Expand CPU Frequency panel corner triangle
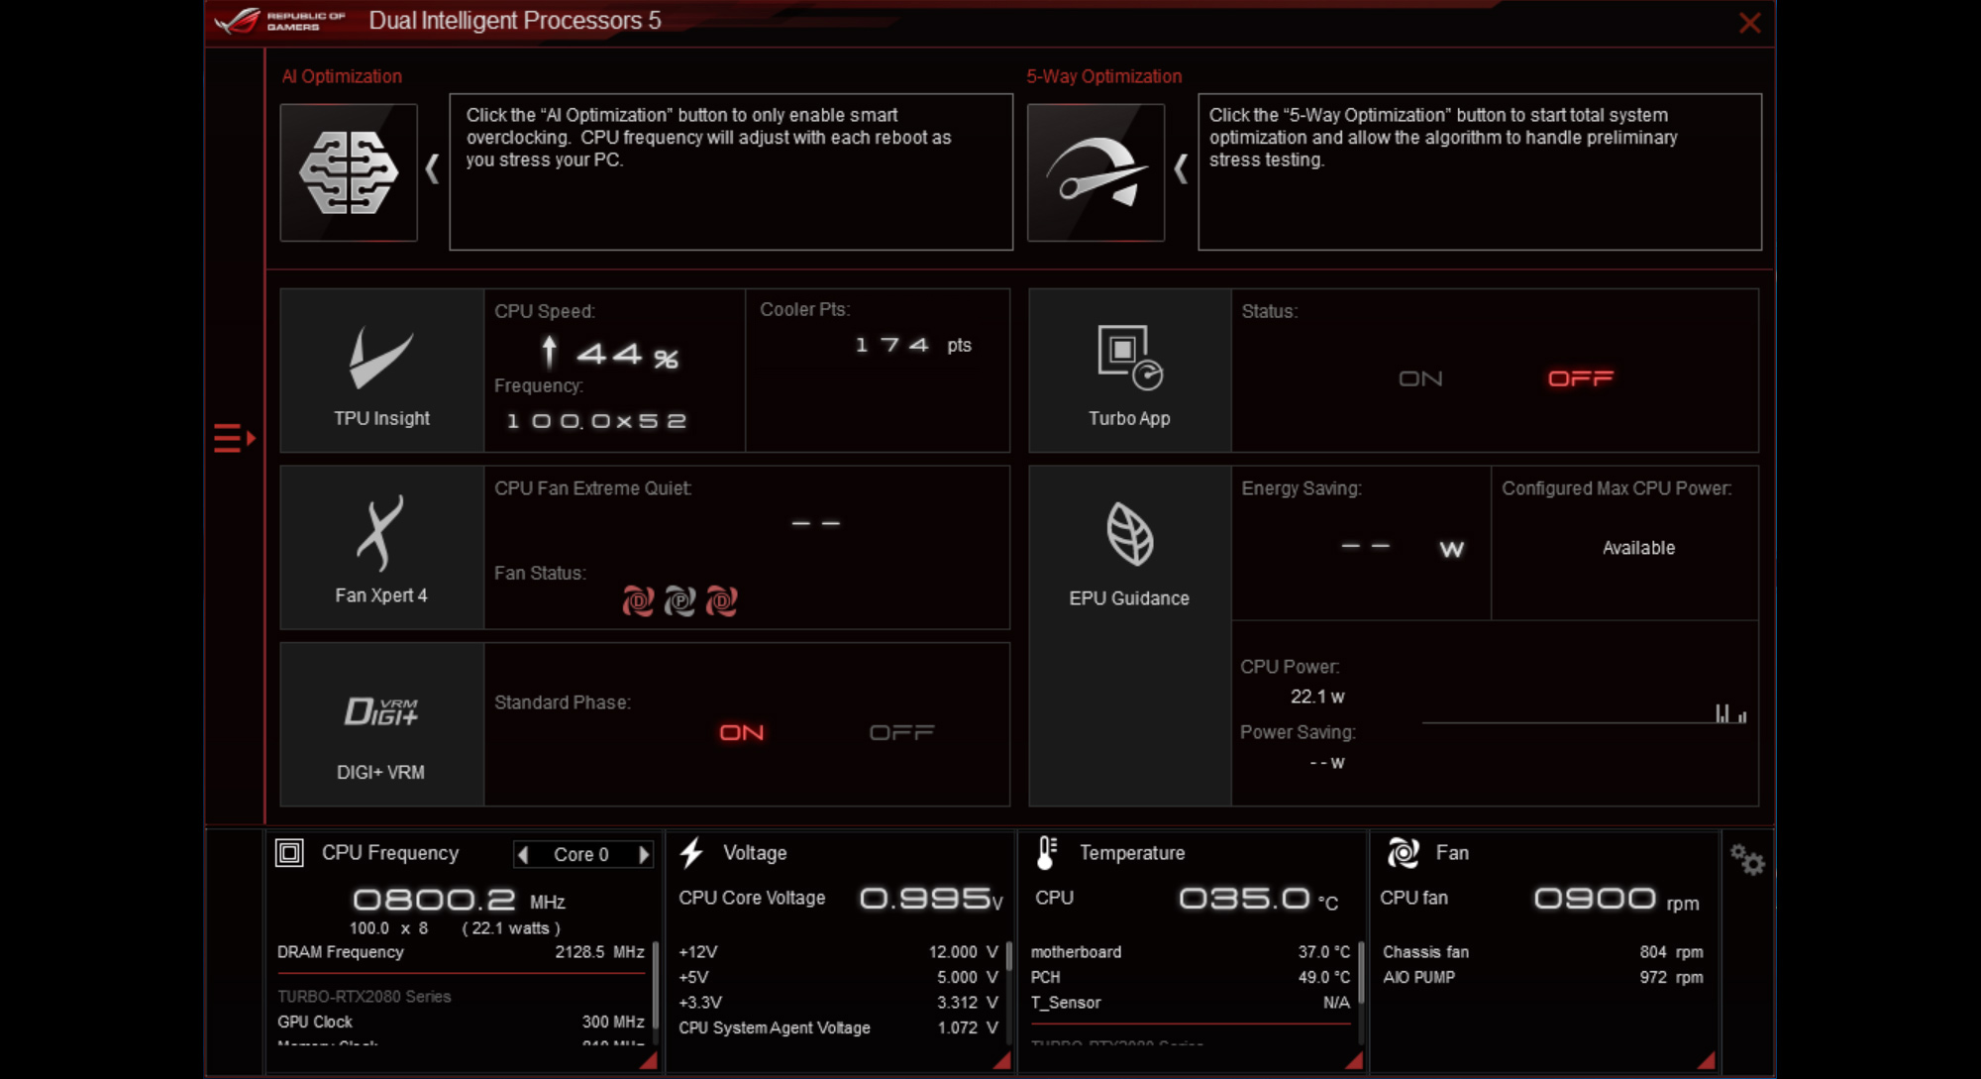Screen dimensions: 1981x1079 (x=650, y=1061)
